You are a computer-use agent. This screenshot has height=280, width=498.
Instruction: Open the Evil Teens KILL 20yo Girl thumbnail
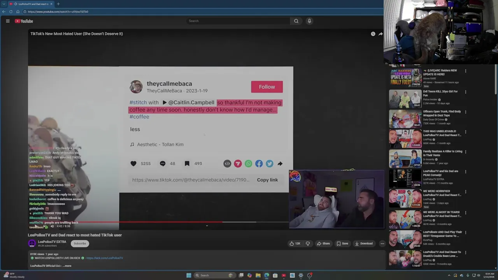point(405,99)
